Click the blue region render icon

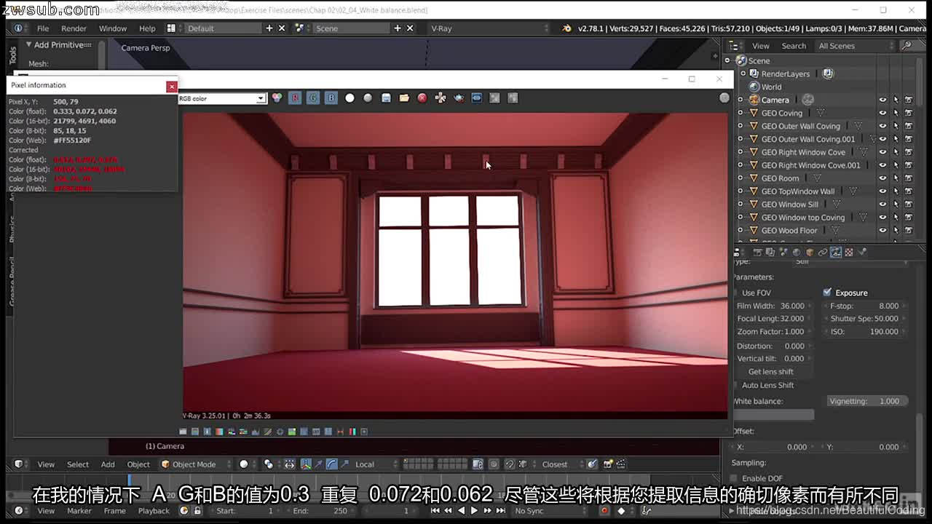coord(477,98)
